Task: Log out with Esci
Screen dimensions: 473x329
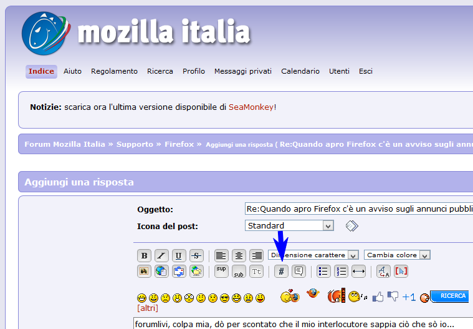Action: 366,71
